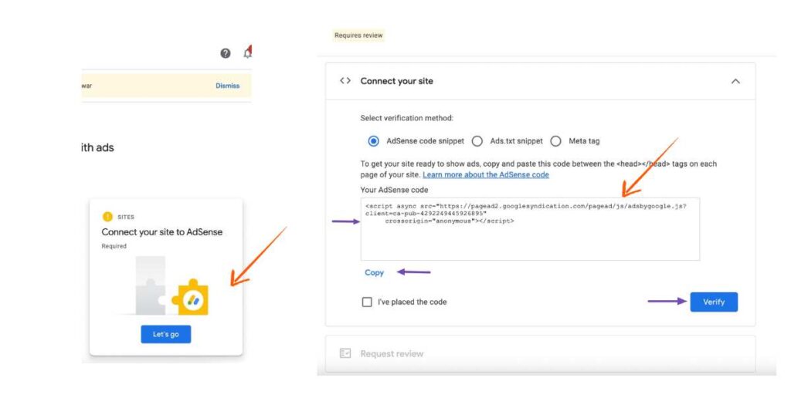Viewport: 791px width, 395px height.
Task: Click the AdSense puzzle piece illustration
Action: click(171, 285)
